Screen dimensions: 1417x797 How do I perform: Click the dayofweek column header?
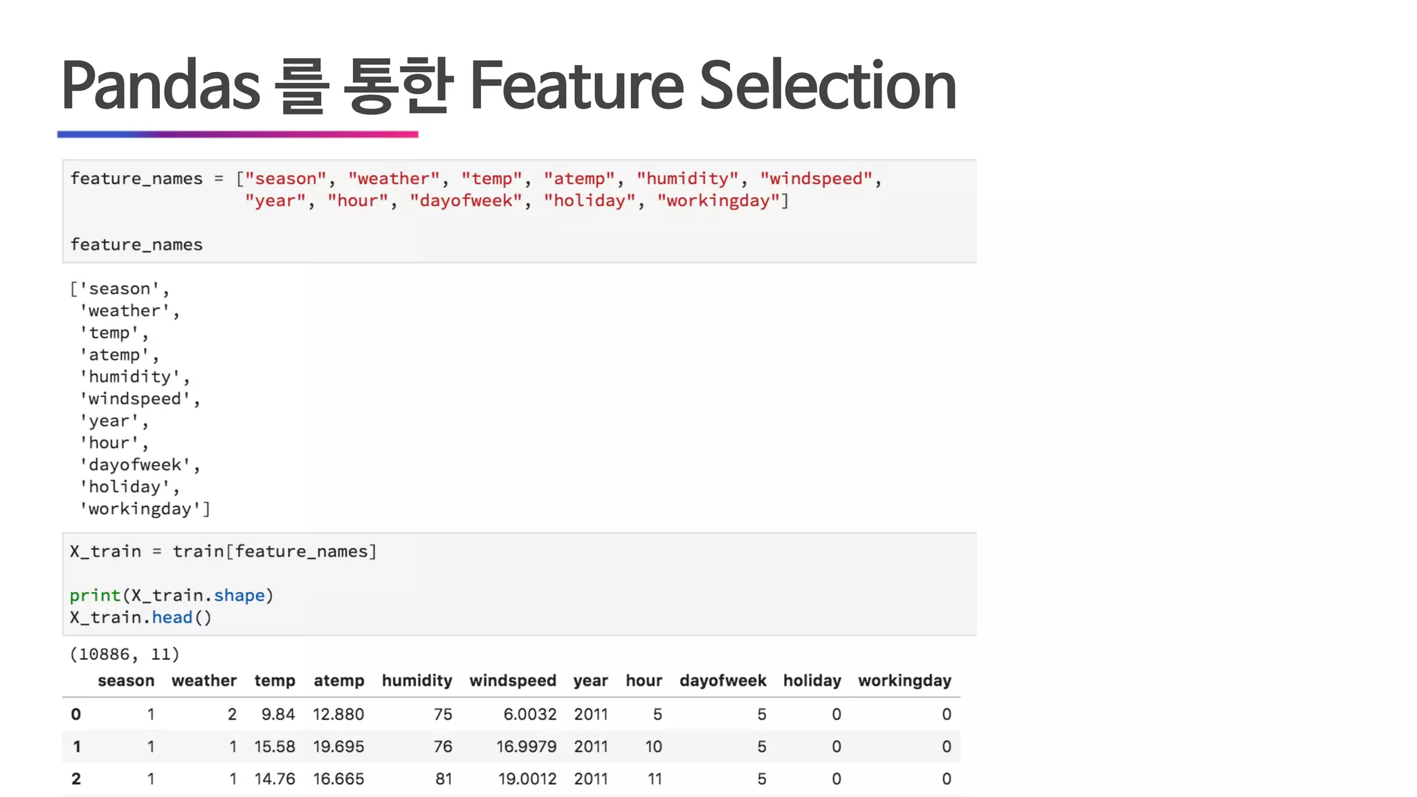pos(723,681)
